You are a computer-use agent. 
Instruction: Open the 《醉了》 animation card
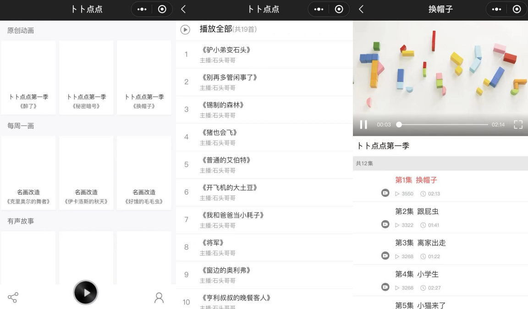(x=28, y=78)
